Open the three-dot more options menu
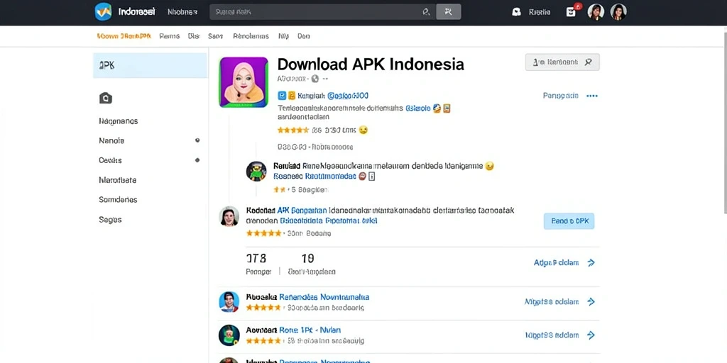 click(x=592, y=96)
